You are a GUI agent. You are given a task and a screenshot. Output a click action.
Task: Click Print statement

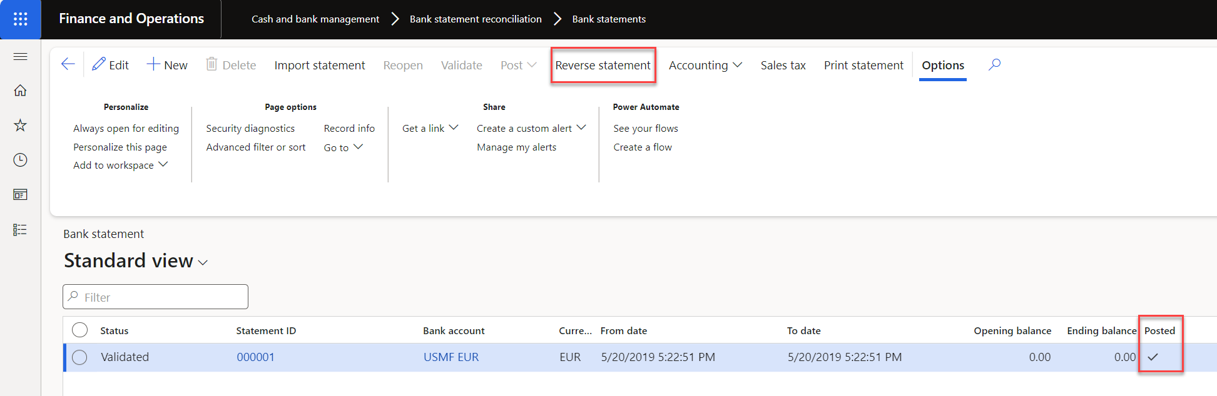(x=863, y=66)
